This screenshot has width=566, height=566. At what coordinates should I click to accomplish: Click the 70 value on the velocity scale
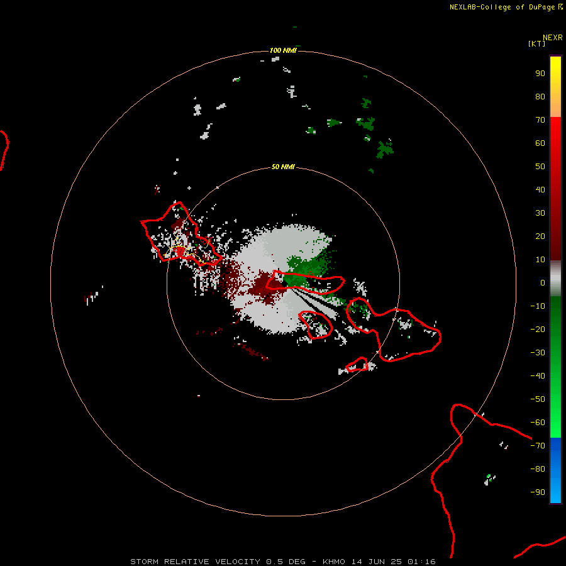tap(540, 120)
